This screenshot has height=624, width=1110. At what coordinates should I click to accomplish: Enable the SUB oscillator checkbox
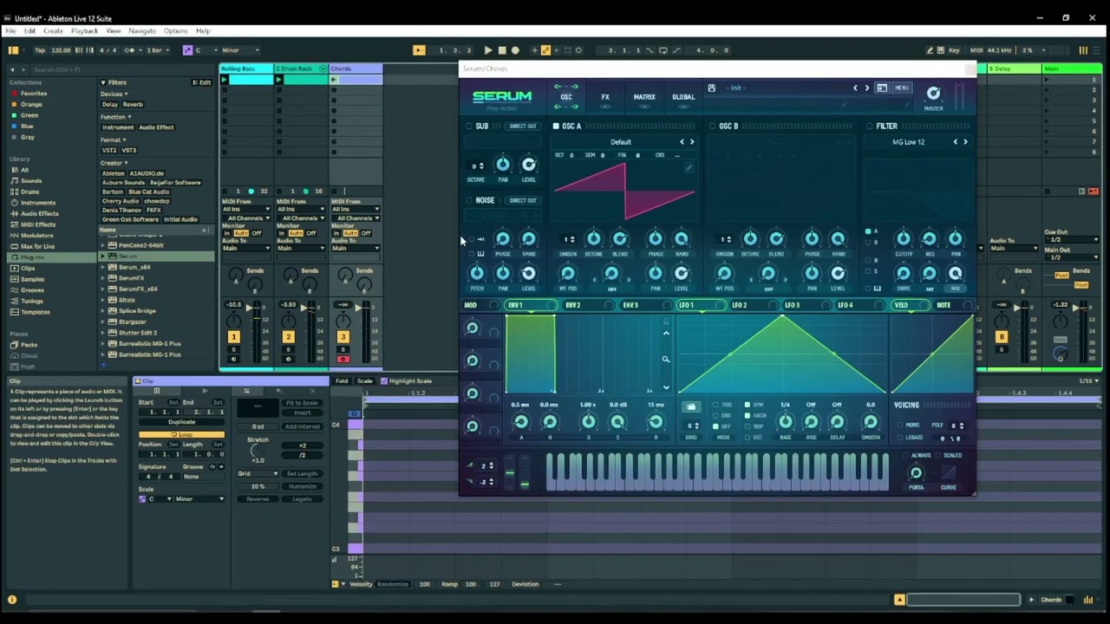[x=469, y=127]
